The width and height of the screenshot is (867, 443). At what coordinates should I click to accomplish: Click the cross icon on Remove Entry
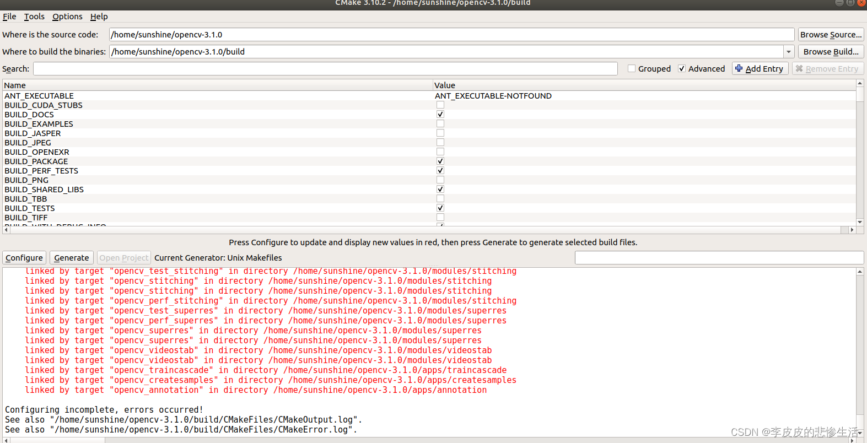pos(799,68)
